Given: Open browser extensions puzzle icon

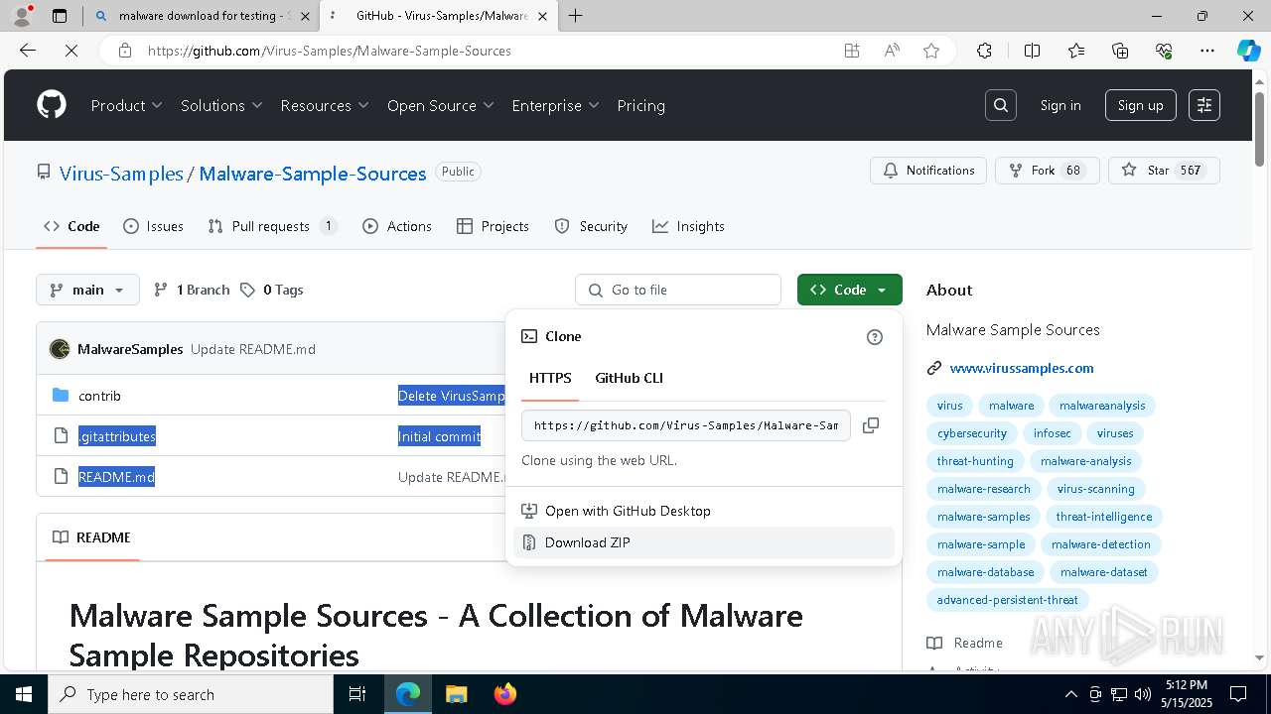Looking at the screenshot, I should point(984,51).
